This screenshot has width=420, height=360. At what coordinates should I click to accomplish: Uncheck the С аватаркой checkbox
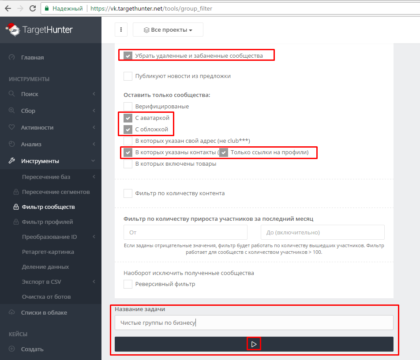pos(128,118)
